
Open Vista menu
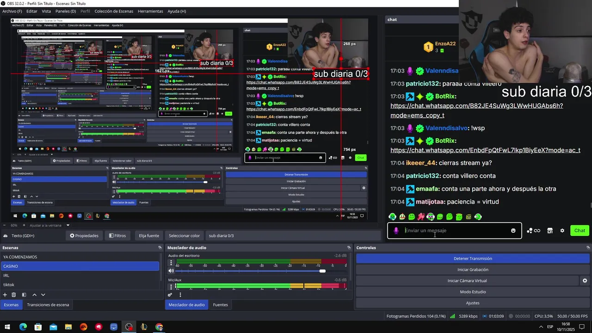coord(46,11)
